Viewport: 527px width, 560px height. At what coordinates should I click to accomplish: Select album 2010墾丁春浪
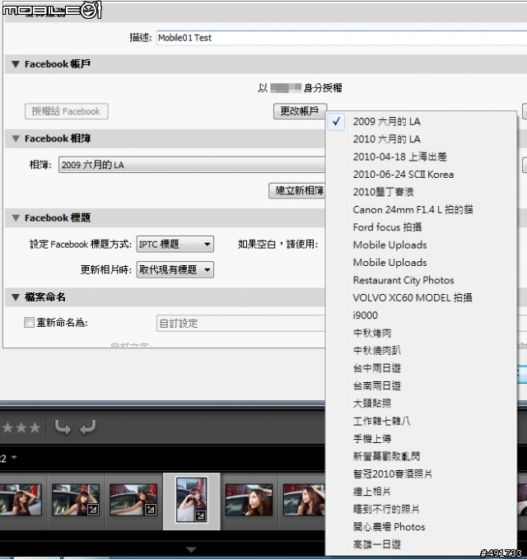pos(422,192)
